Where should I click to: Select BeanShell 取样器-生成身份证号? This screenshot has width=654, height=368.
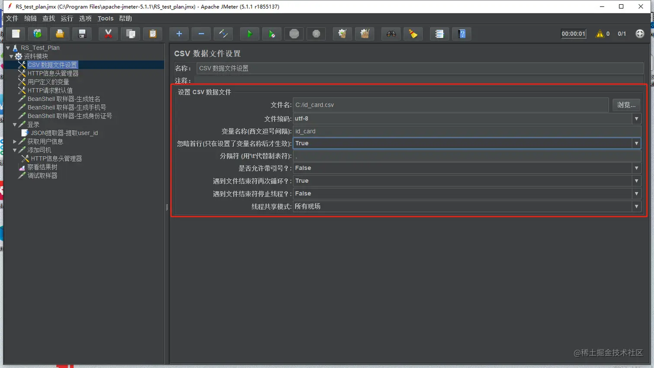pyautogui.click(x=70, y=116)
